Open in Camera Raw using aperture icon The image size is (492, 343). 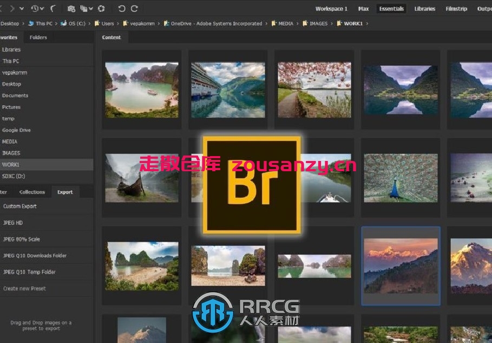[101, 9]
